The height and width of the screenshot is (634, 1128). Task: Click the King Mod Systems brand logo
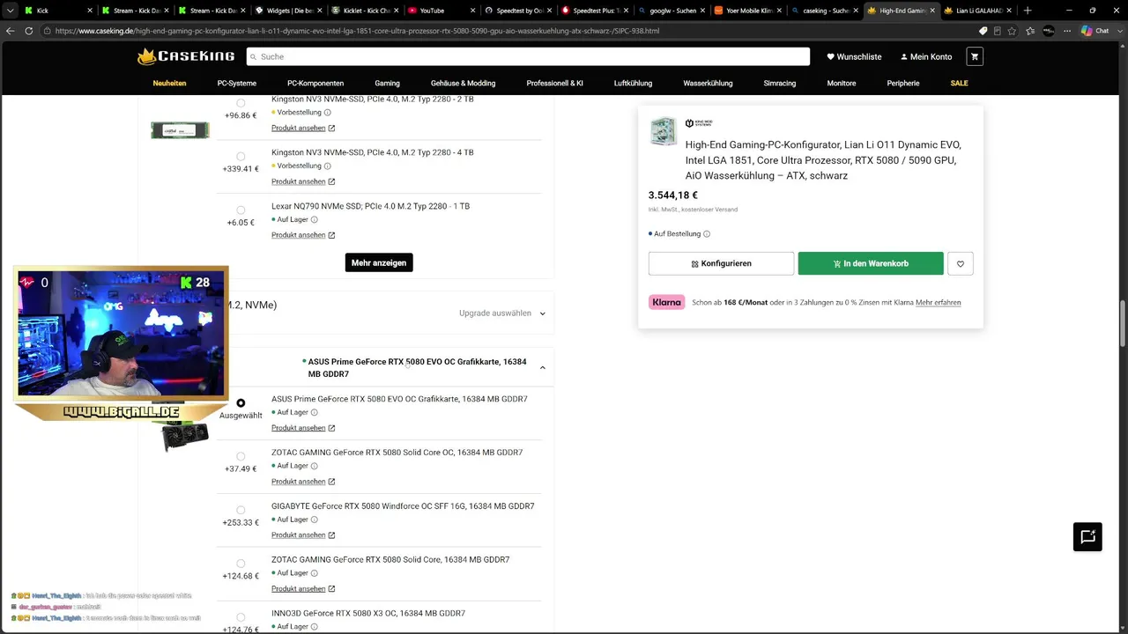point(699,123)
